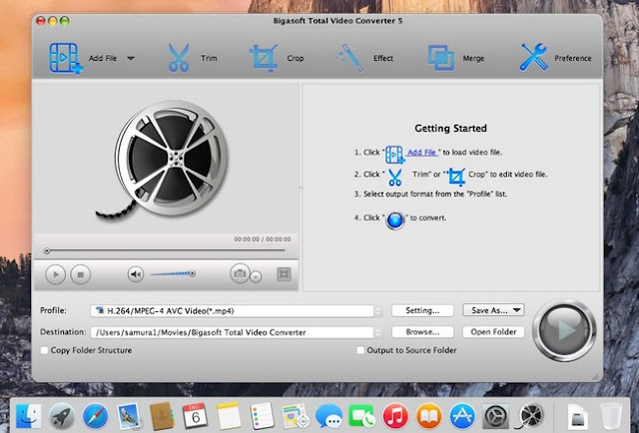
Task: Click Bigasoft film reel icon in dock
Action: coord(530,416)
